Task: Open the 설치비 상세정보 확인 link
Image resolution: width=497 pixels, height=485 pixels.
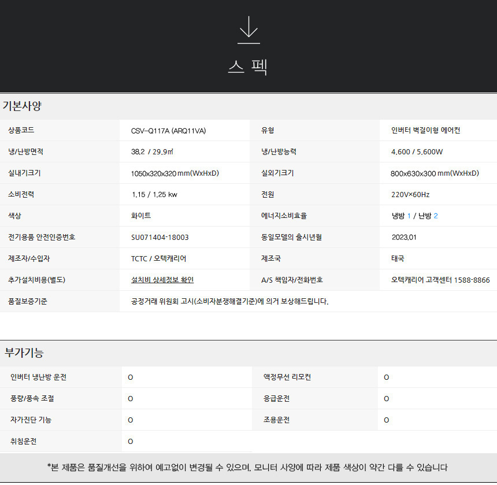Action: (162, 280)
